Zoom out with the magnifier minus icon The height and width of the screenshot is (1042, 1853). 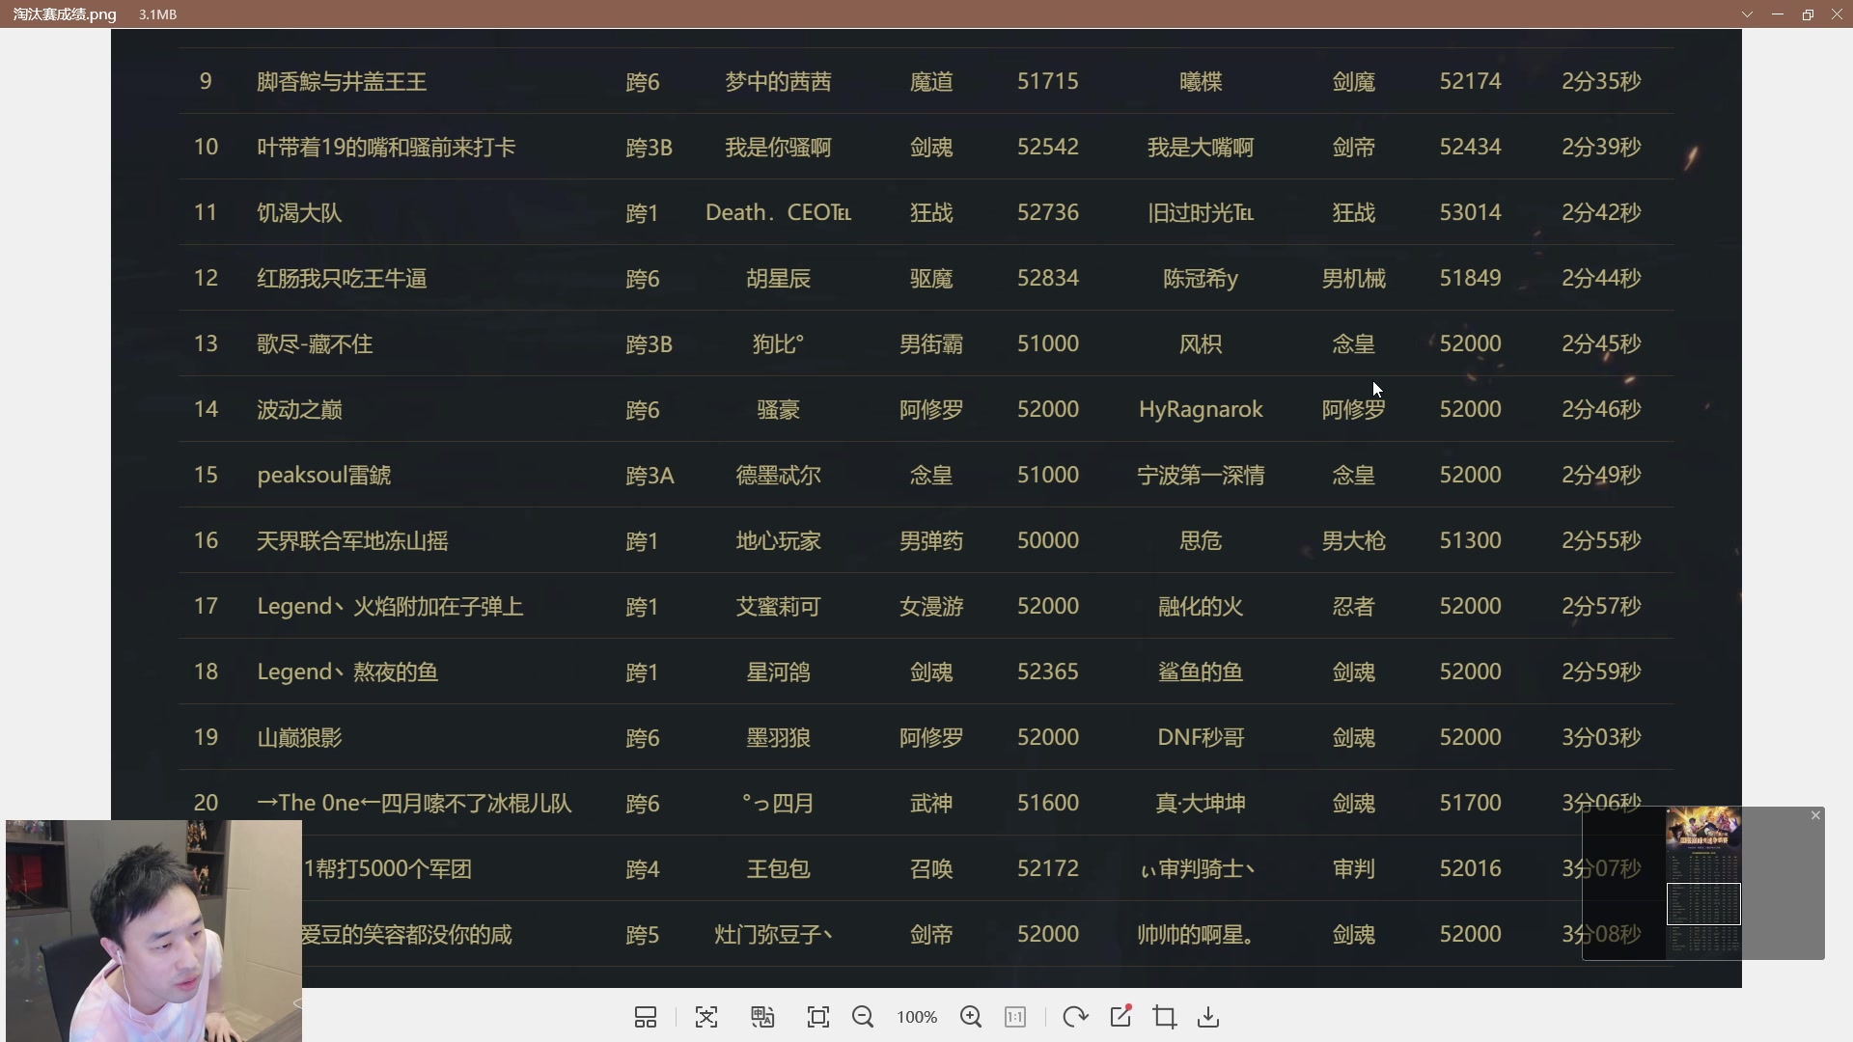point(863,1017)
